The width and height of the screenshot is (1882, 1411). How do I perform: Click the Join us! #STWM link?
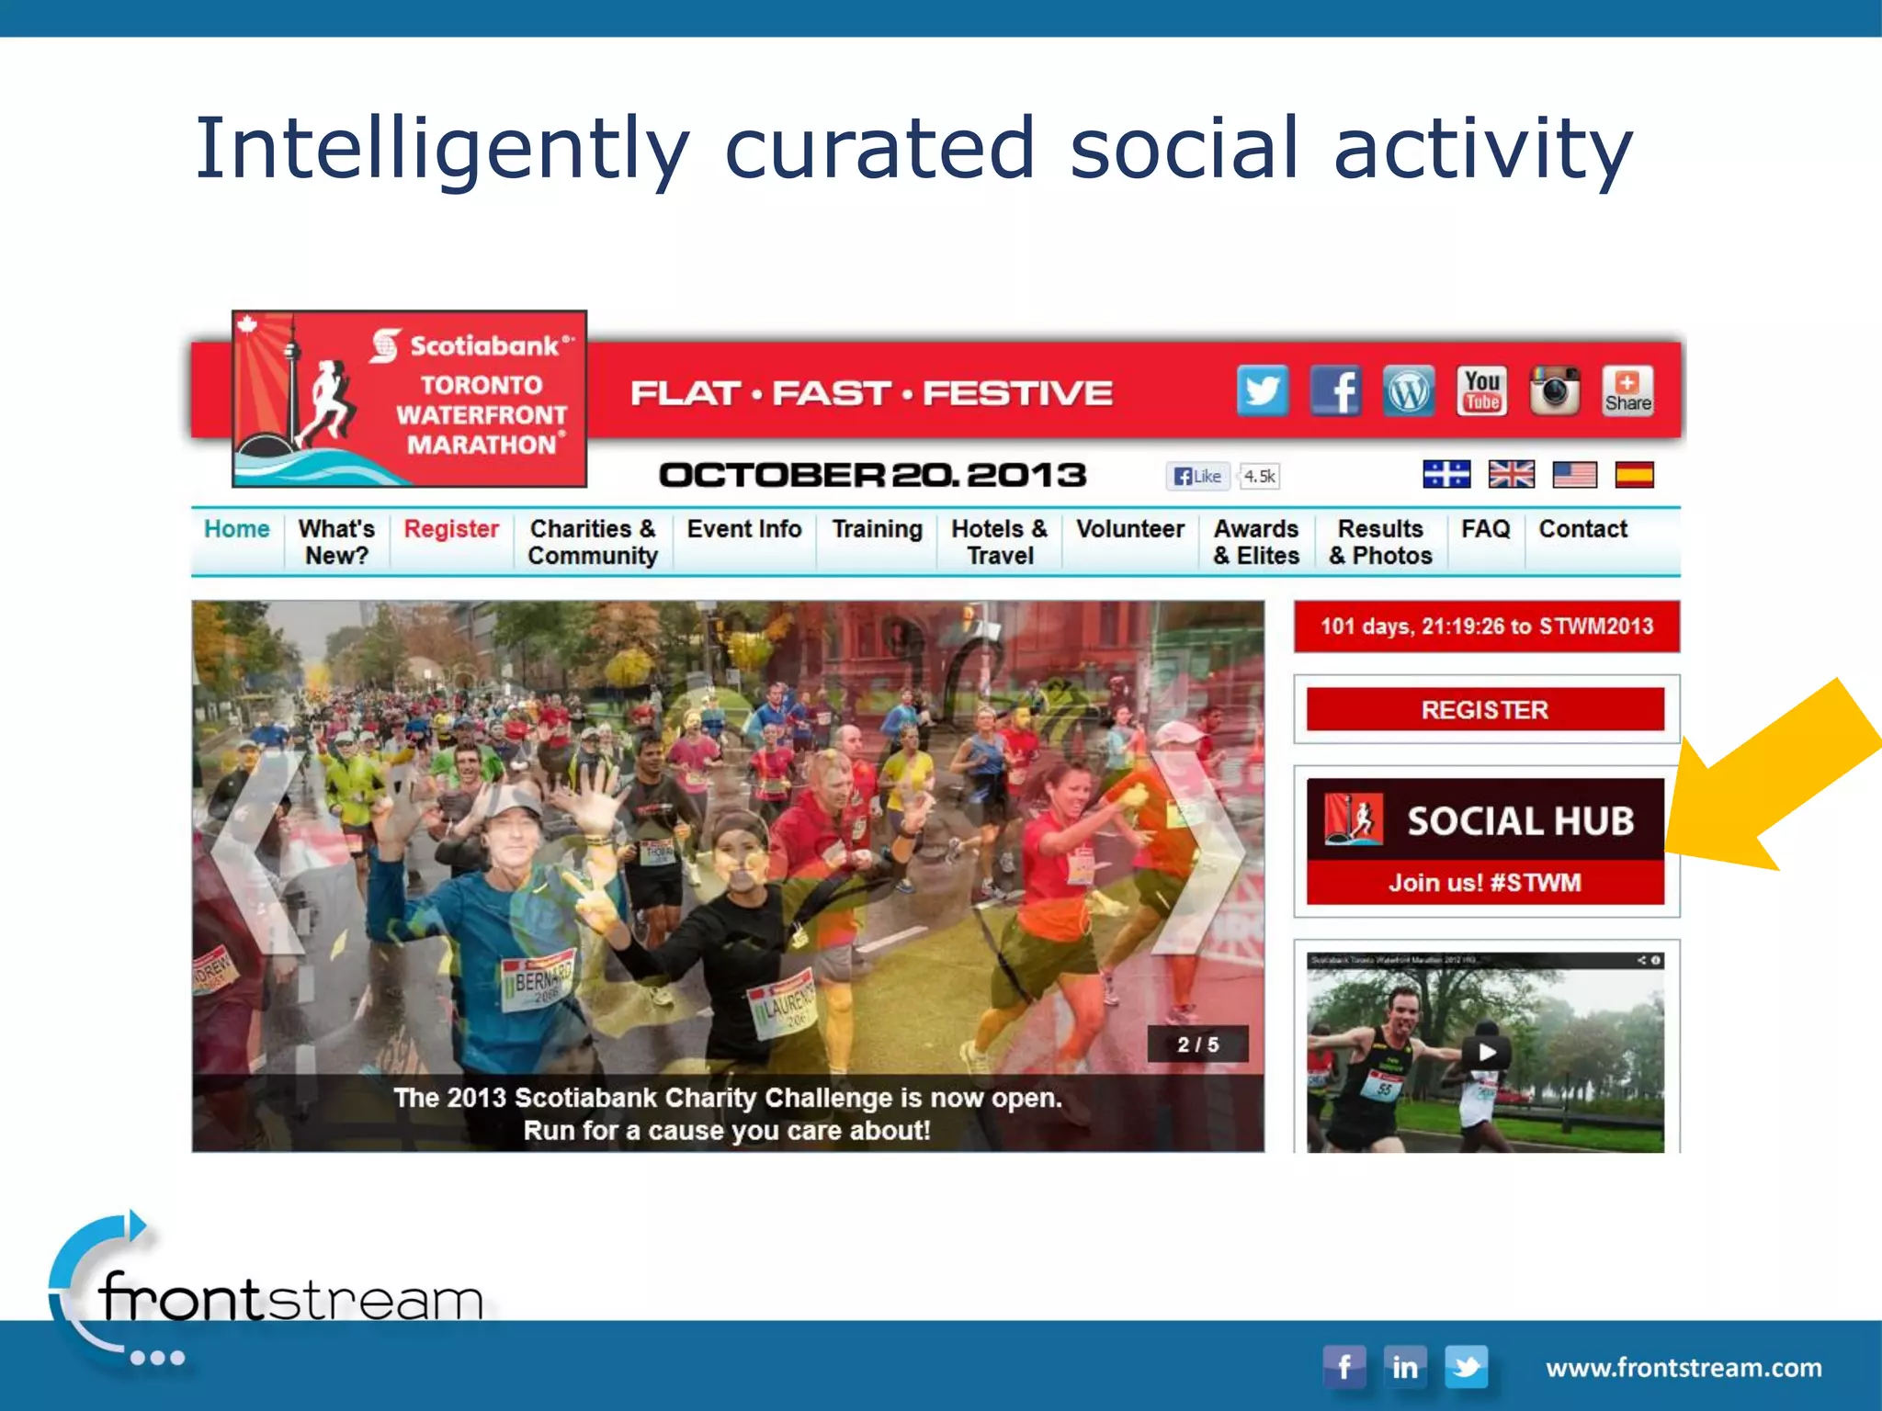click(x=1485, y=883)
